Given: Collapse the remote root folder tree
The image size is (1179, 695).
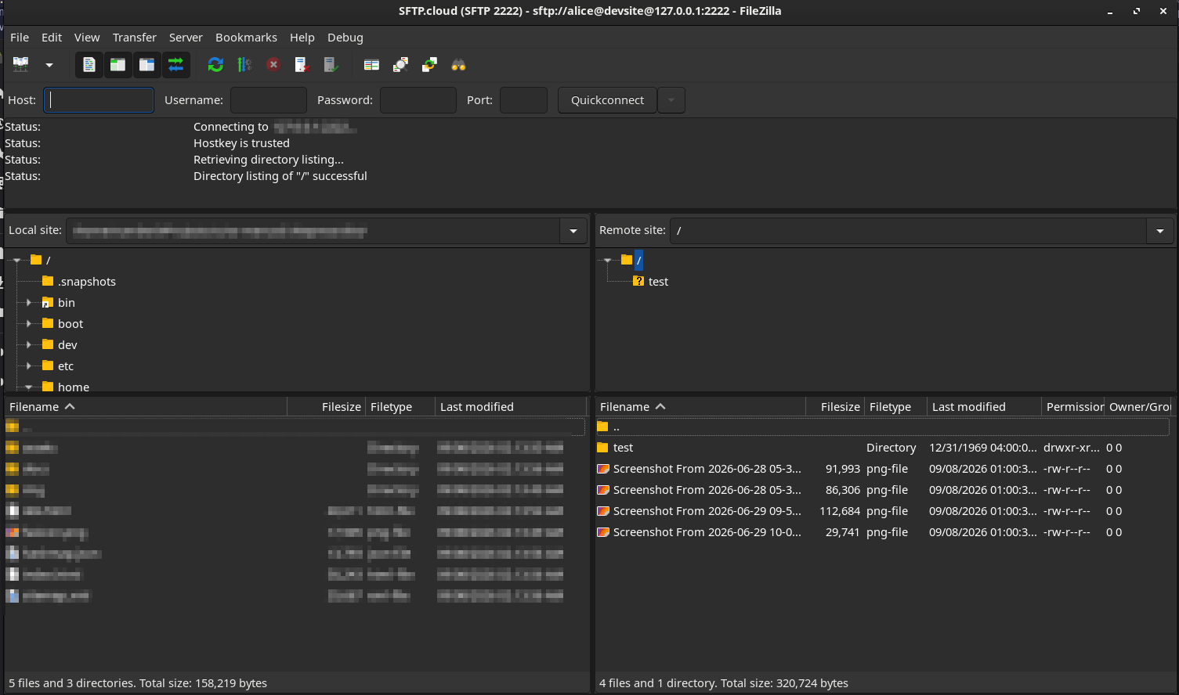Looking at the screenshot, I should (x=607, y=260).
